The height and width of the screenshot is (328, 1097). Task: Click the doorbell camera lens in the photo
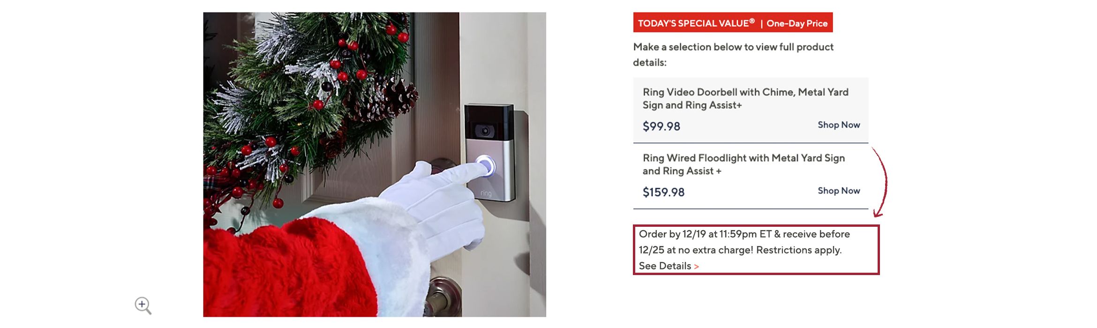(485, 130)
